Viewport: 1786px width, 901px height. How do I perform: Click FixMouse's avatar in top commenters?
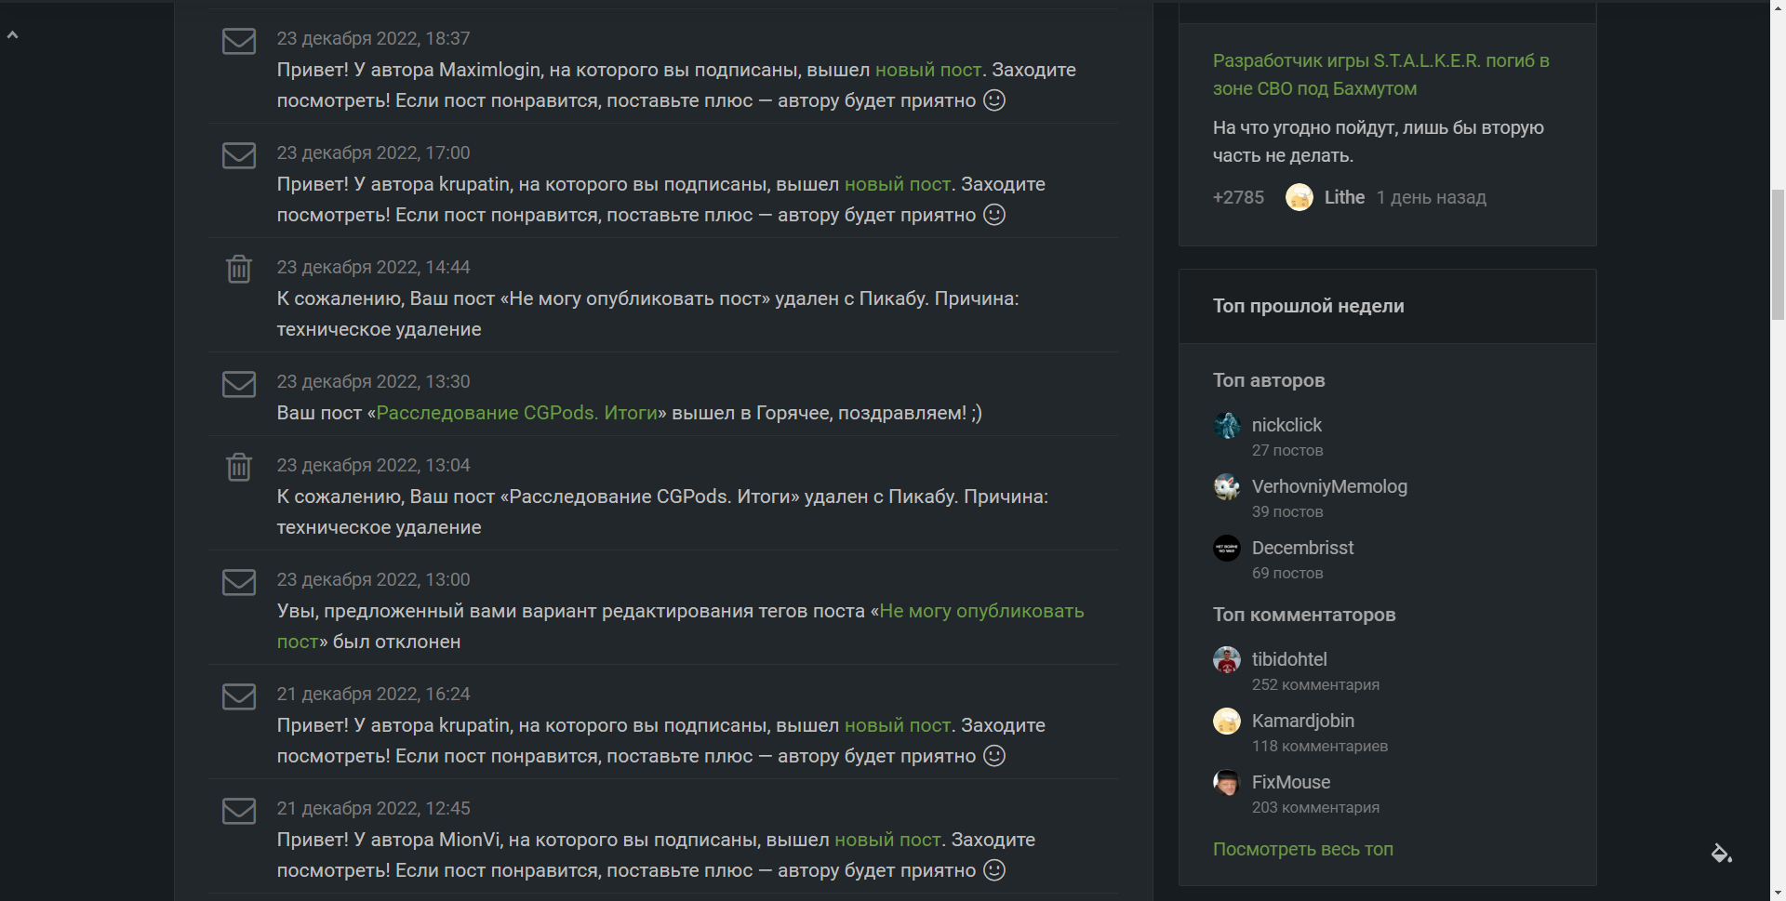[x=1227, y=783]
